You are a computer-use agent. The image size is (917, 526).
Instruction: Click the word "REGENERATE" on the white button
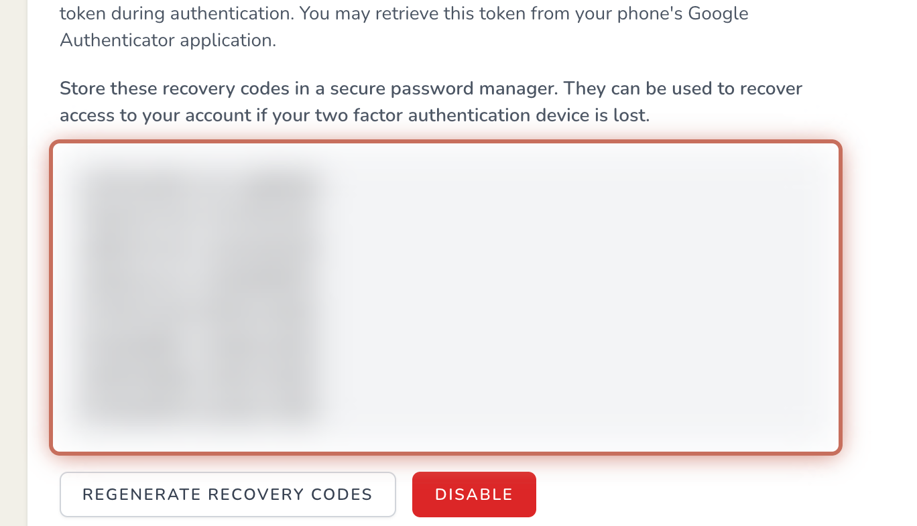pyautogui.click(x=141, y=495)
